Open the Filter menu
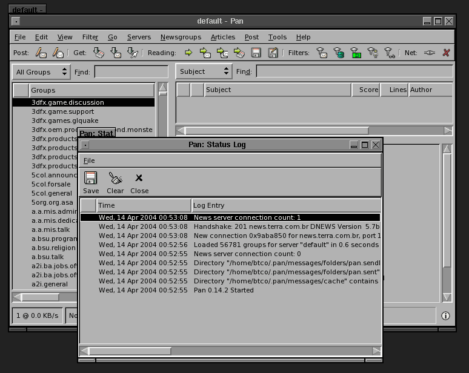The height and width of the screenshot is (373, 469). tap(90, 37)
